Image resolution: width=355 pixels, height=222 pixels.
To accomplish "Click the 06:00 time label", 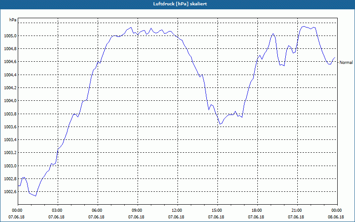I will click(x=98, y=210).
